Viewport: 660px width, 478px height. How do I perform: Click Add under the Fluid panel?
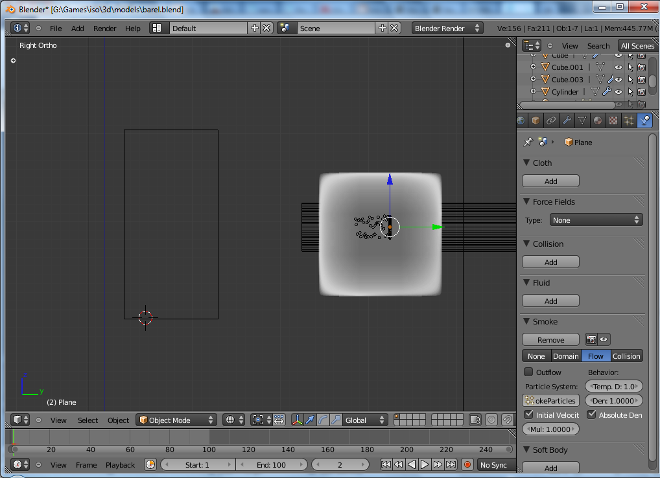(x=550, y=301)
